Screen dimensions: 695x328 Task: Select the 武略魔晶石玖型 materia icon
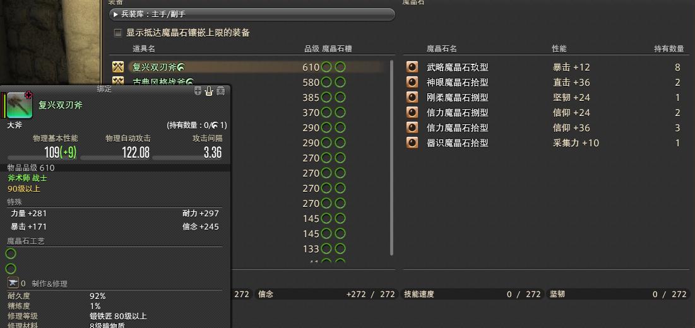pyautogui.click(x=412, y=67)
